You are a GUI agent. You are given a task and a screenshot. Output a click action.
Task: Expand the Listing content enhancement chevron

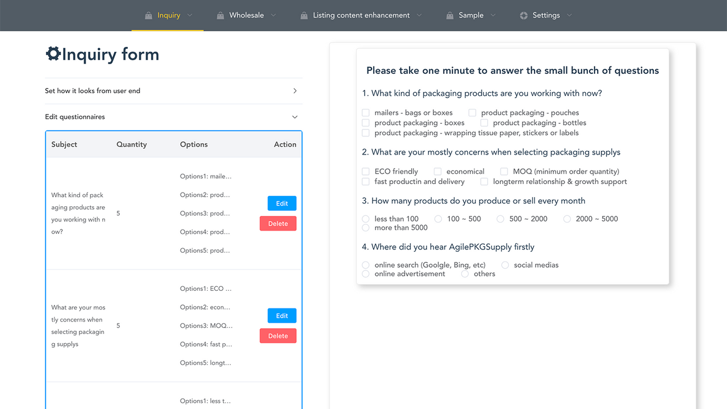(x=419, y=15)
